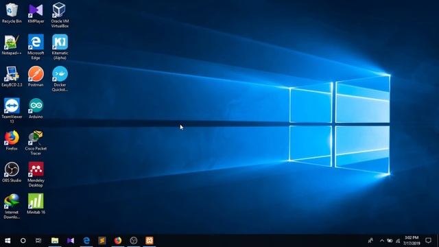439x247 pixels.
Task: Select the Cisco Packet Tracer desktop shortcut
Action: (x=36, y=143)
